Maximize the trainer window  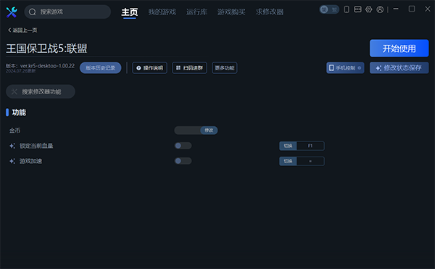412,9
